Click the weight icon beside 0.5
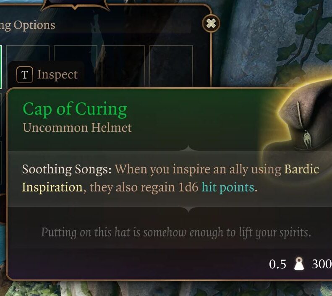The height and width of the screenshot is (296, 332). (x=299, y=264)
